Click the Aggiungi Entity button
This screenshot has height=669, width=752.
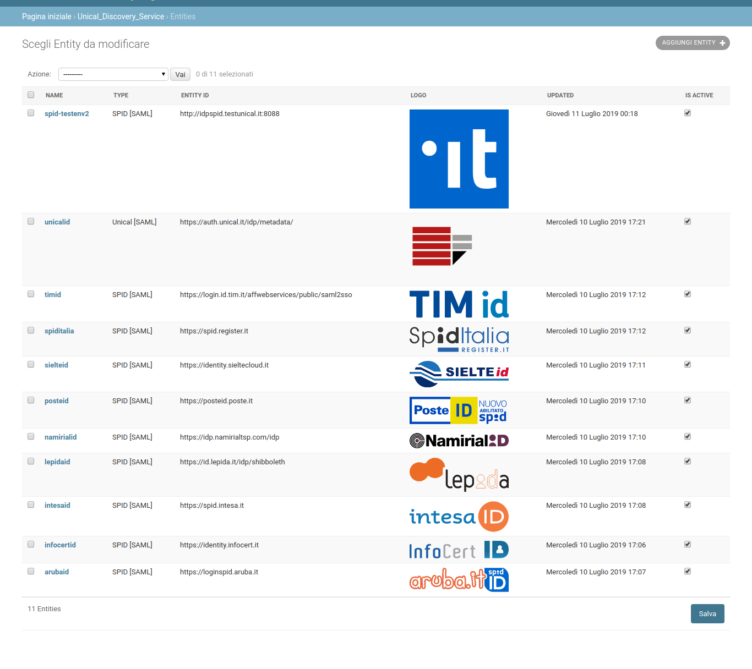tap(693, 43)
